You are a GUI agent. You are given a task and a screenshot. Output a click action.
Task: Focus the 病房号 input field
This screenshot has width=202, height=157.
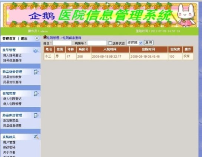[x=97, y=43]
